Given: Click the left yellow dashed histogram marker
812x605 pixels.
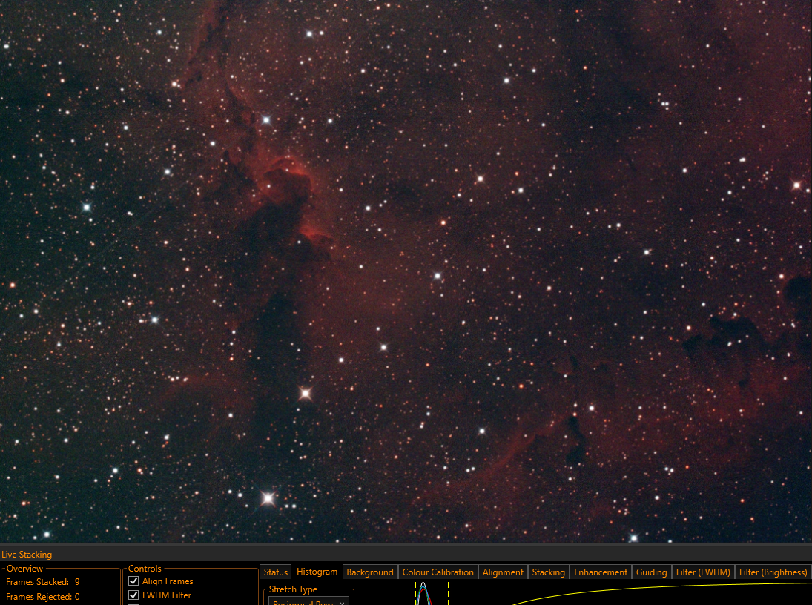Looking at the screenshot, I should 415,593.
